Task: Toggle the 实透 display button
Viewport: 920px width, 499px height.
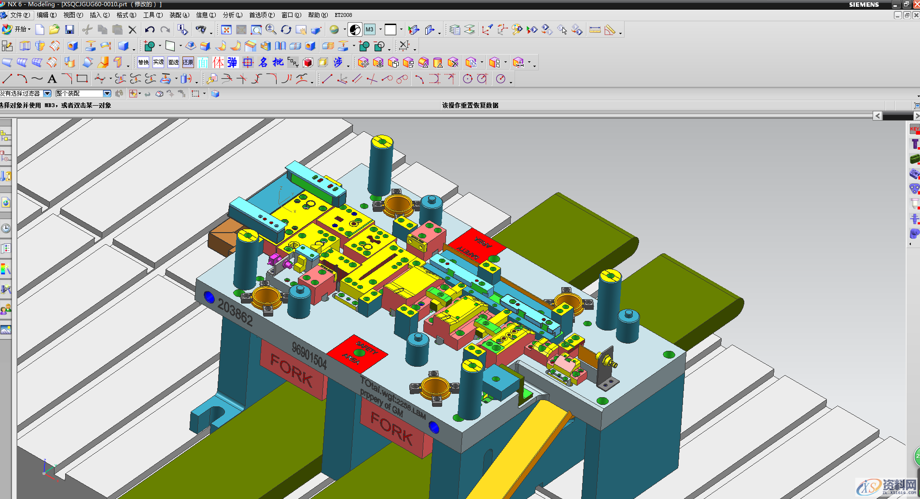Action: click(x=158, y=62)
